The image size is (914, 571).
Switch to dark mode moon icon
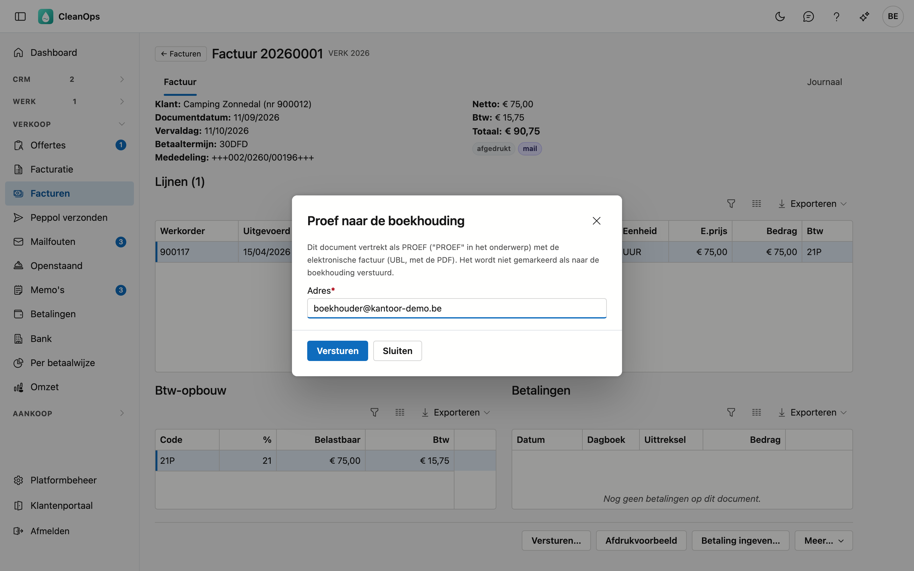tap(780, 16)
